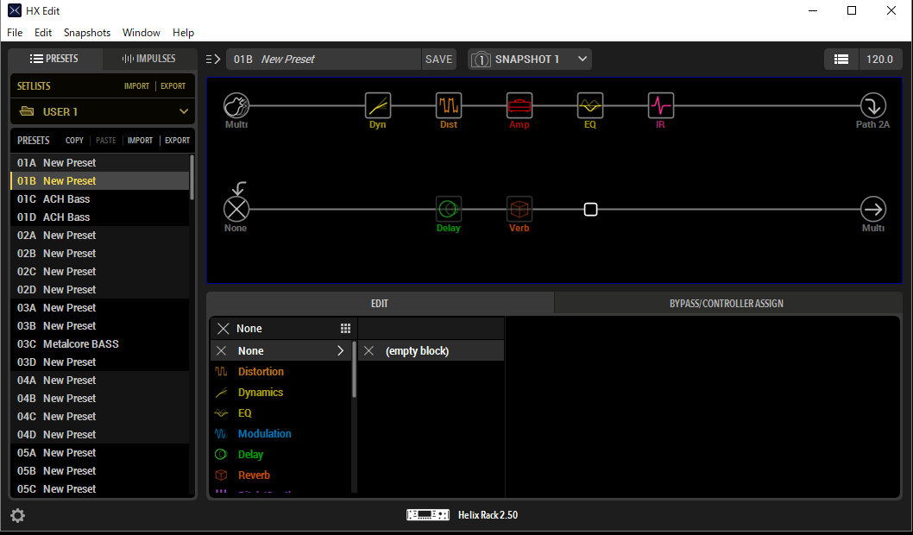Select the Multi input block on path 1

point(236,106)
